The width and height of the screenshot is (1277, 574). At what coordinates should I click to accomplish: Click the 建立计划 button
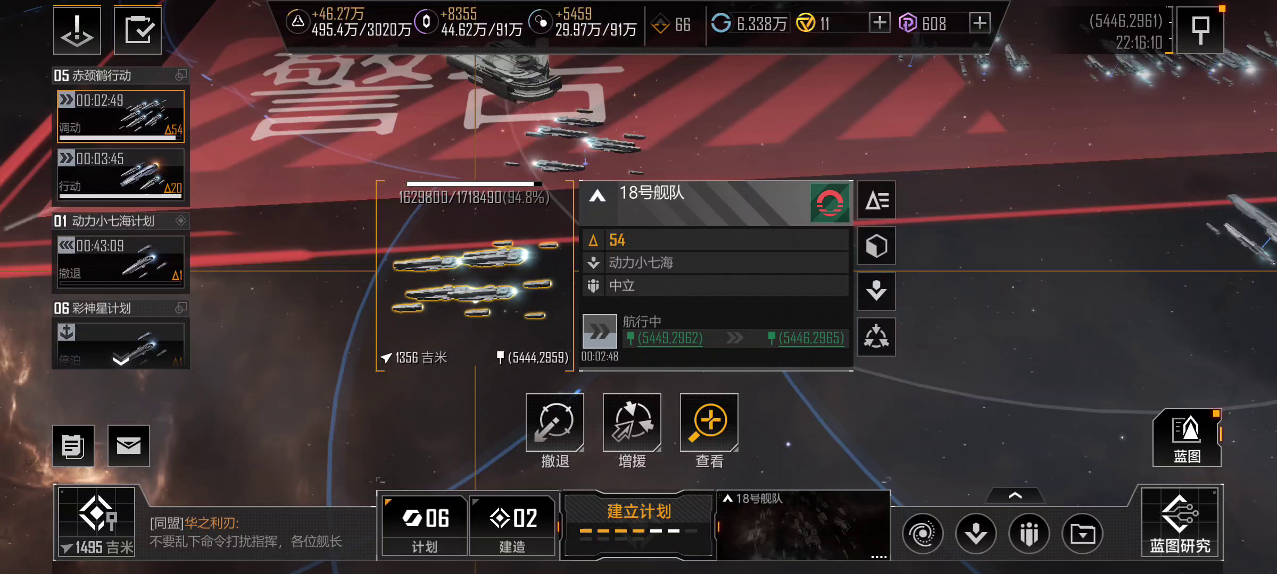pyautogui.click(x=638, y=524)
